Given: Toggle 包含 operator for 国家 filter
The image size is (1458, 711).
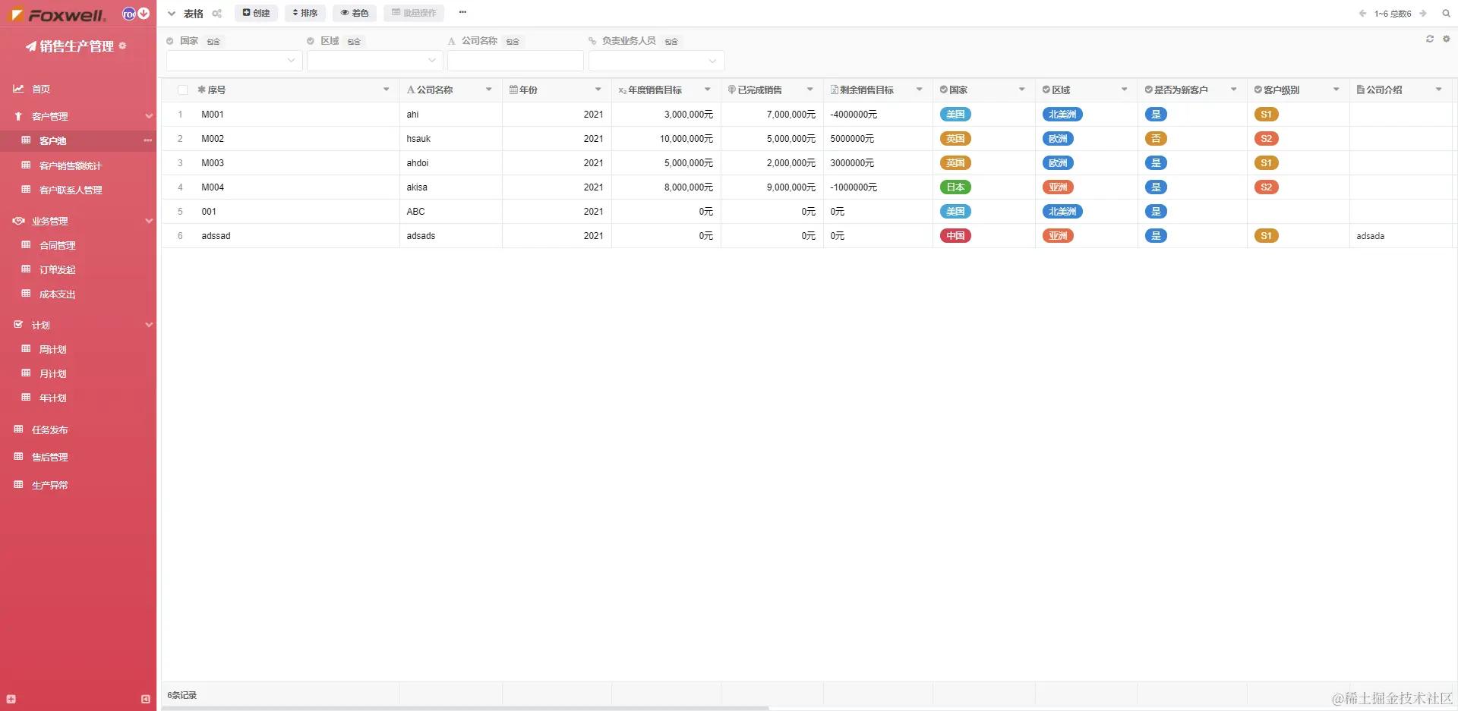Looking at the screenshot, I should 213,42.
